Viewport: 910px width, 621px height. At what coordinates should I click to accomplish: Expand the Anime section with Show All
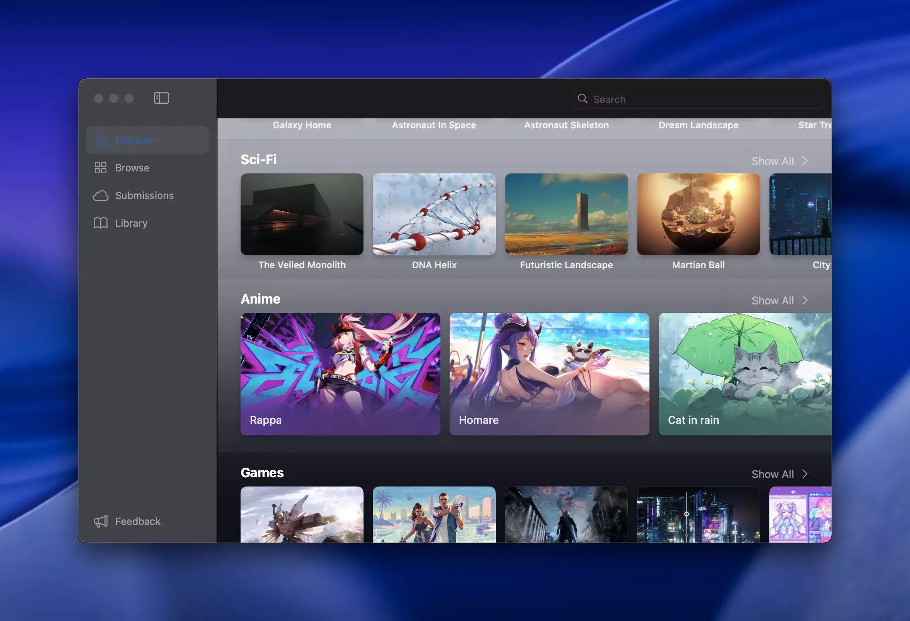(779, 301)
